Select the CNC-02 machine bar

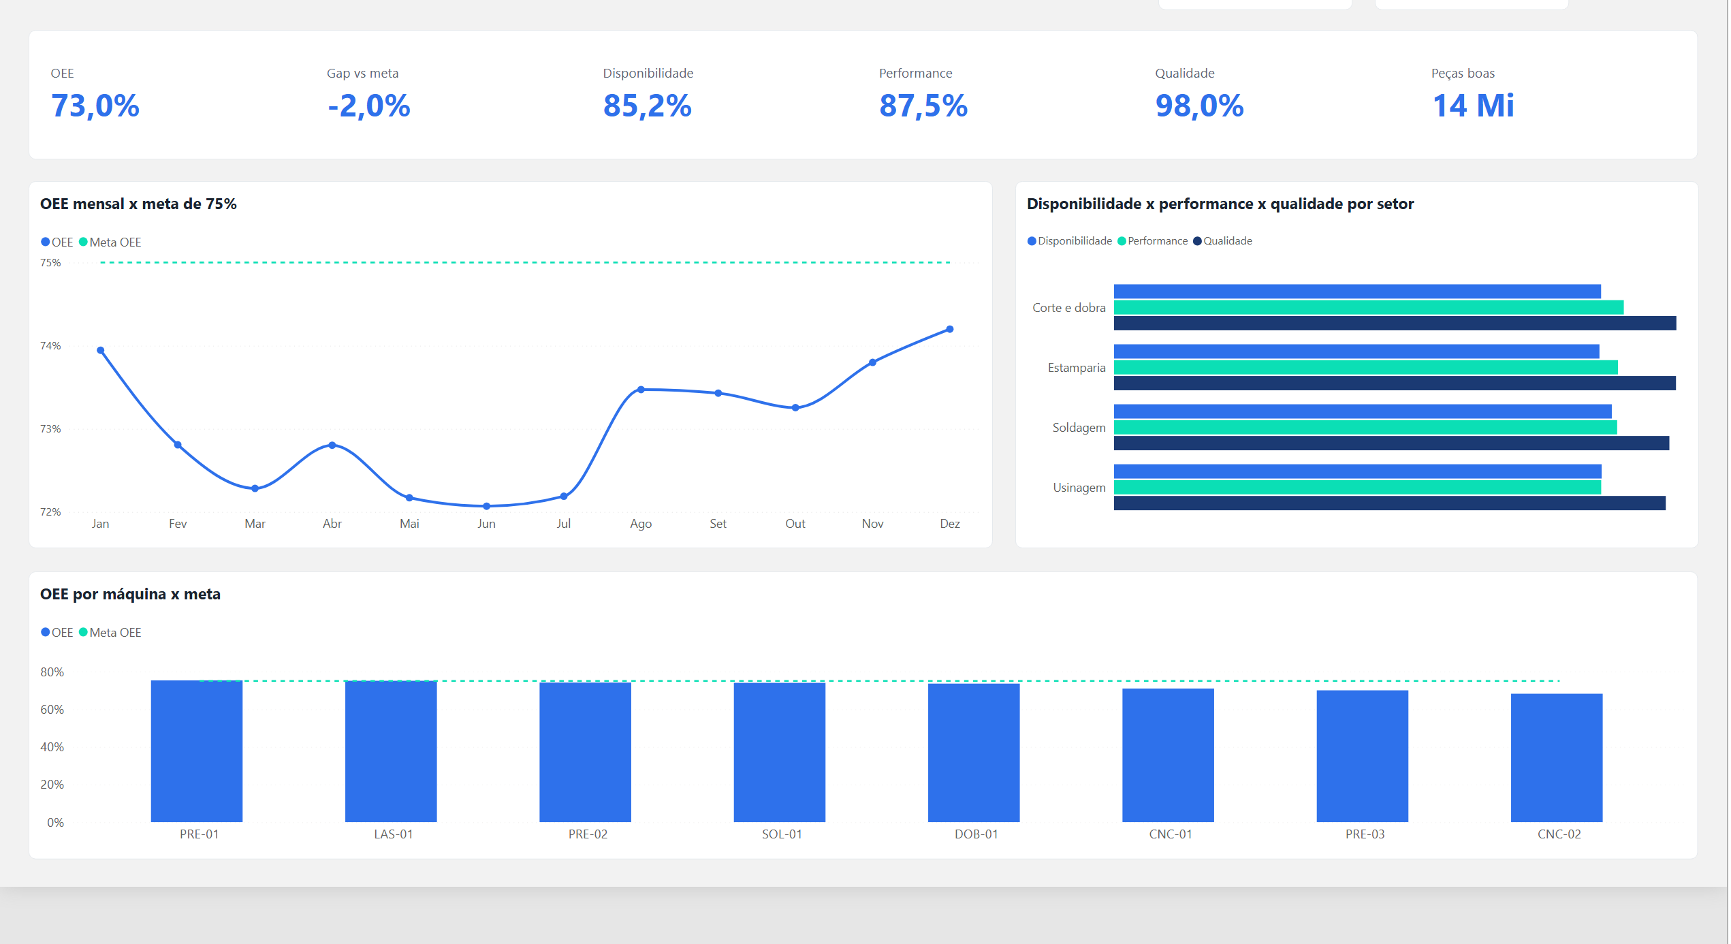pos(1557,758)
